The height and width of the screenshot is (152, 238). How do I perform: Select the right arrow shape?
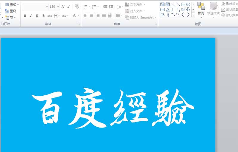pyautogui.click(x=183, y=10)
